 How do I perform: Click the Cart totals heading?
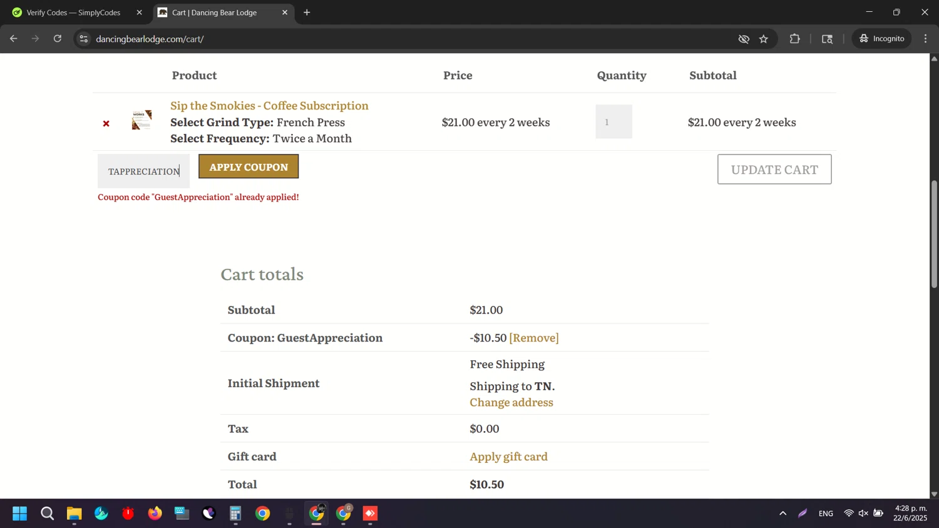click(262, 274)
